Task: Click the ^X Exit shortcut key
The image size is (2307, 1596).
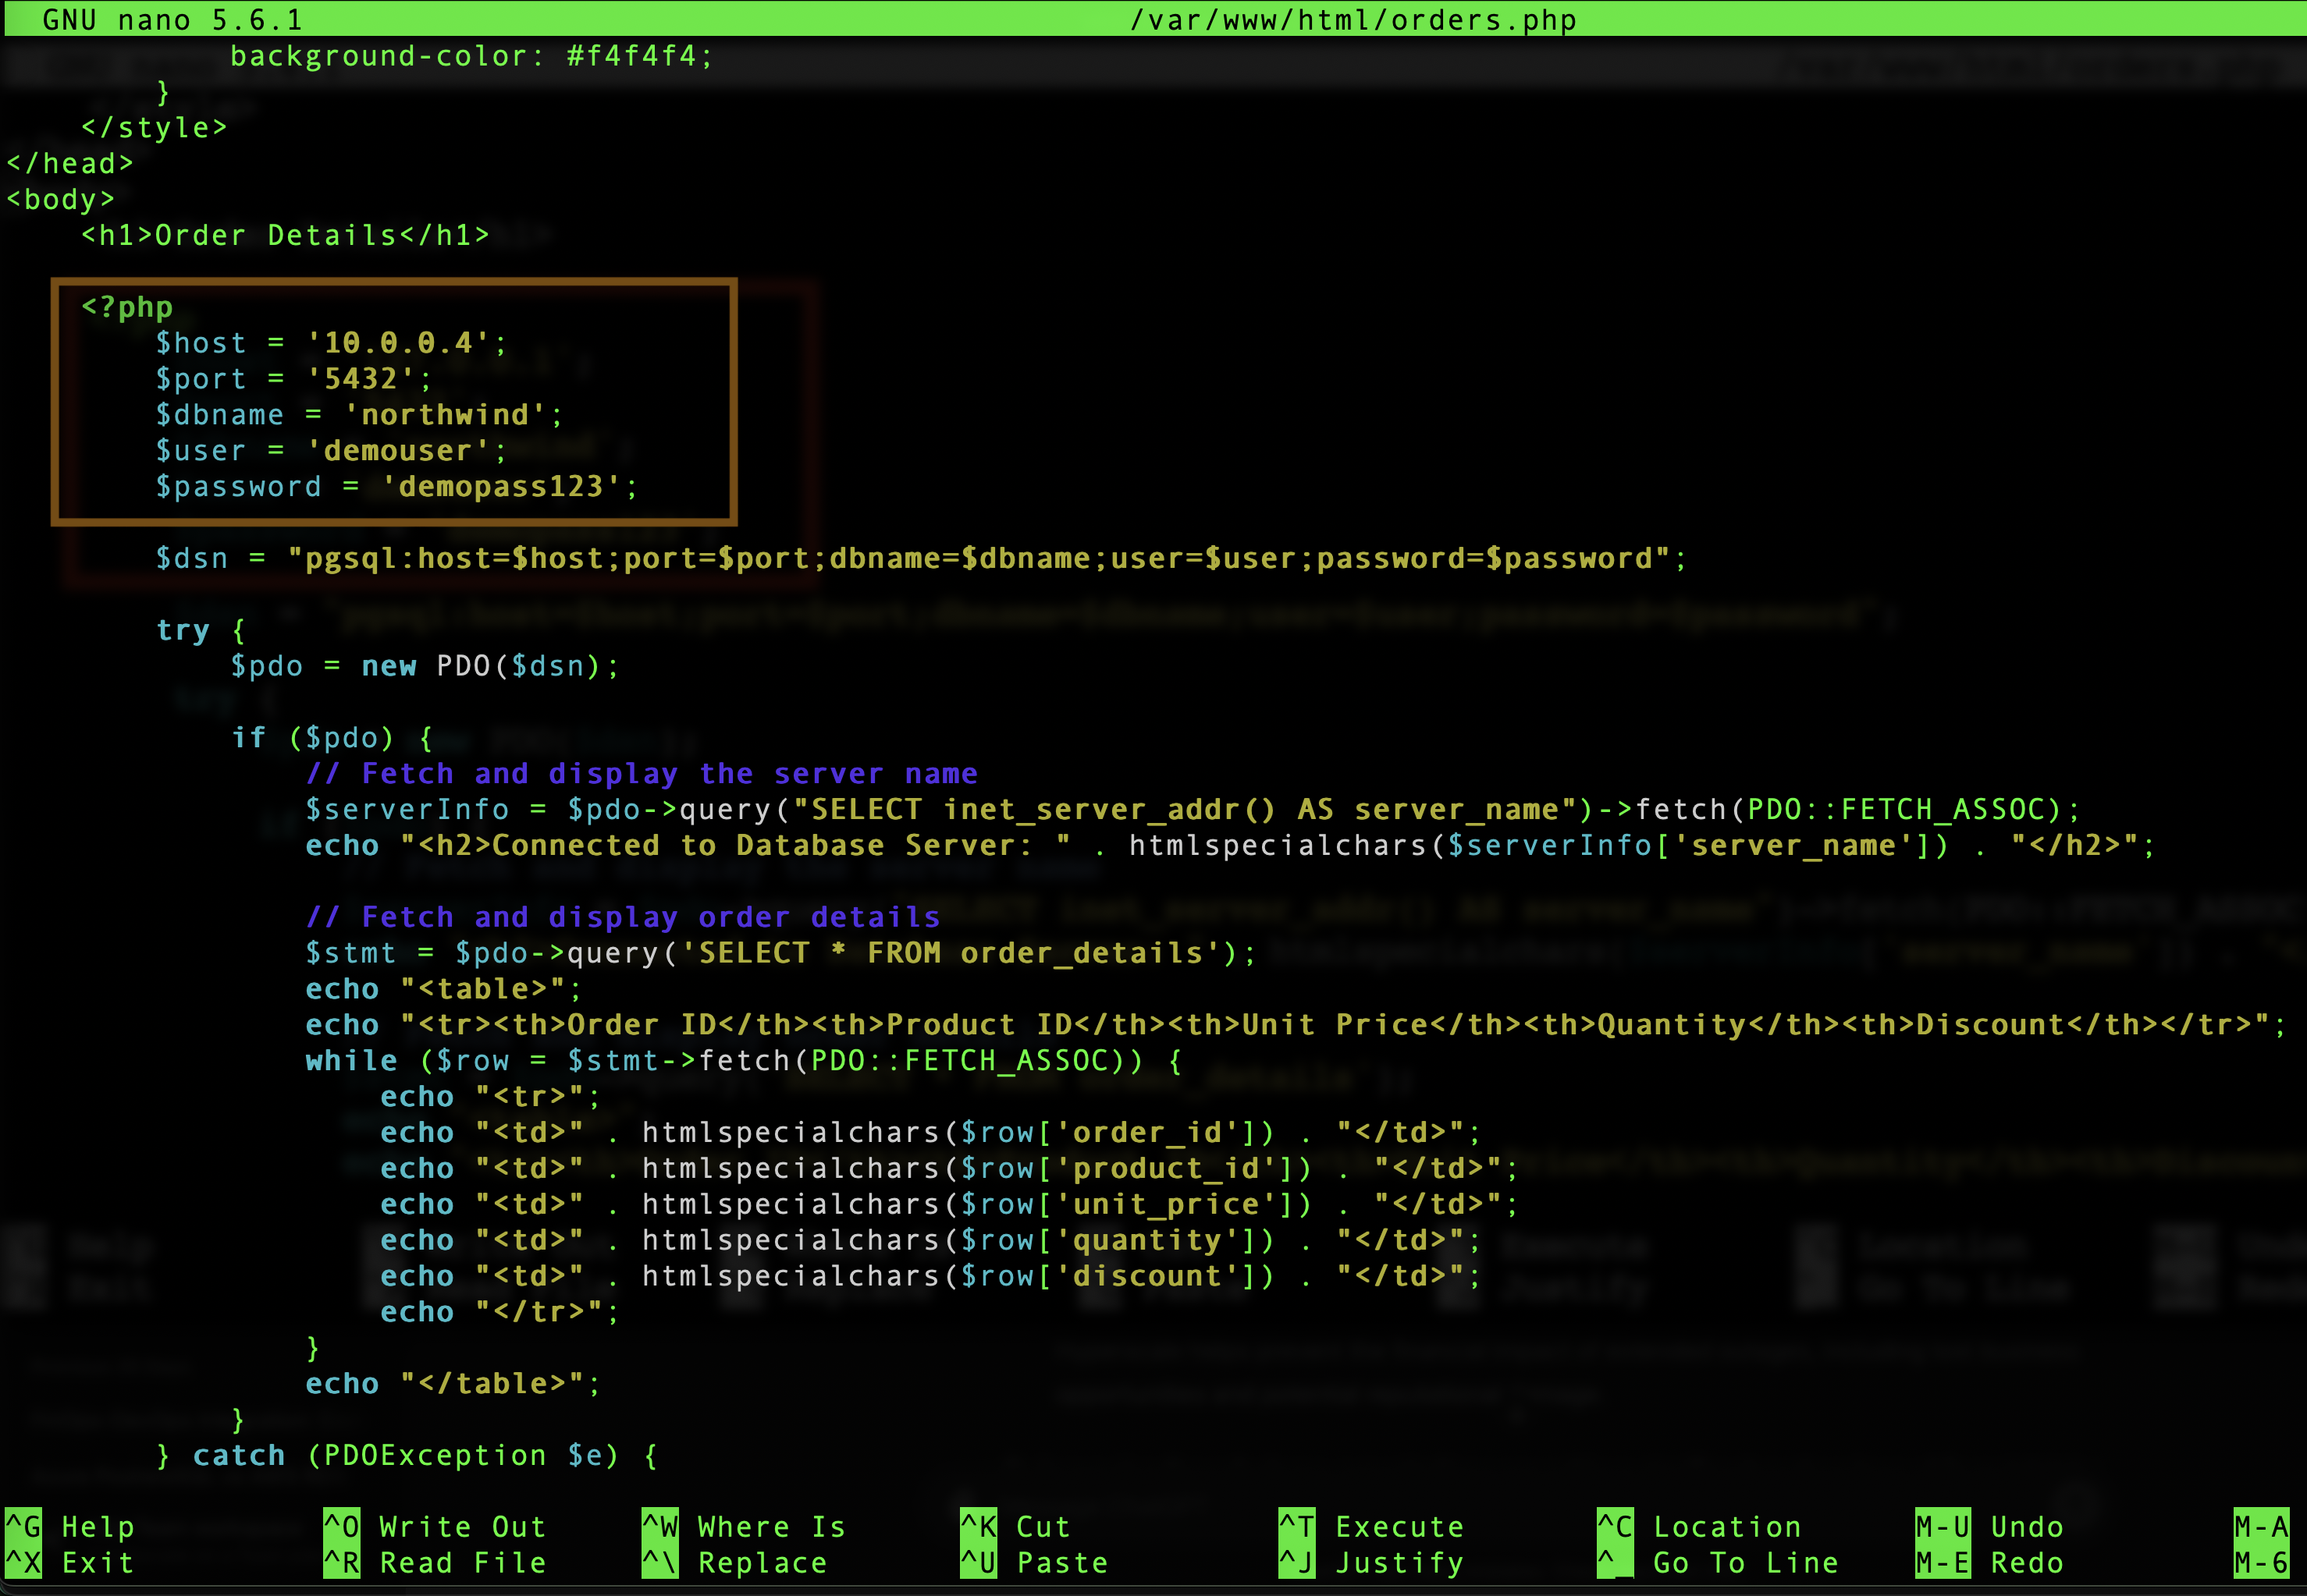Action: point(24,1562)
